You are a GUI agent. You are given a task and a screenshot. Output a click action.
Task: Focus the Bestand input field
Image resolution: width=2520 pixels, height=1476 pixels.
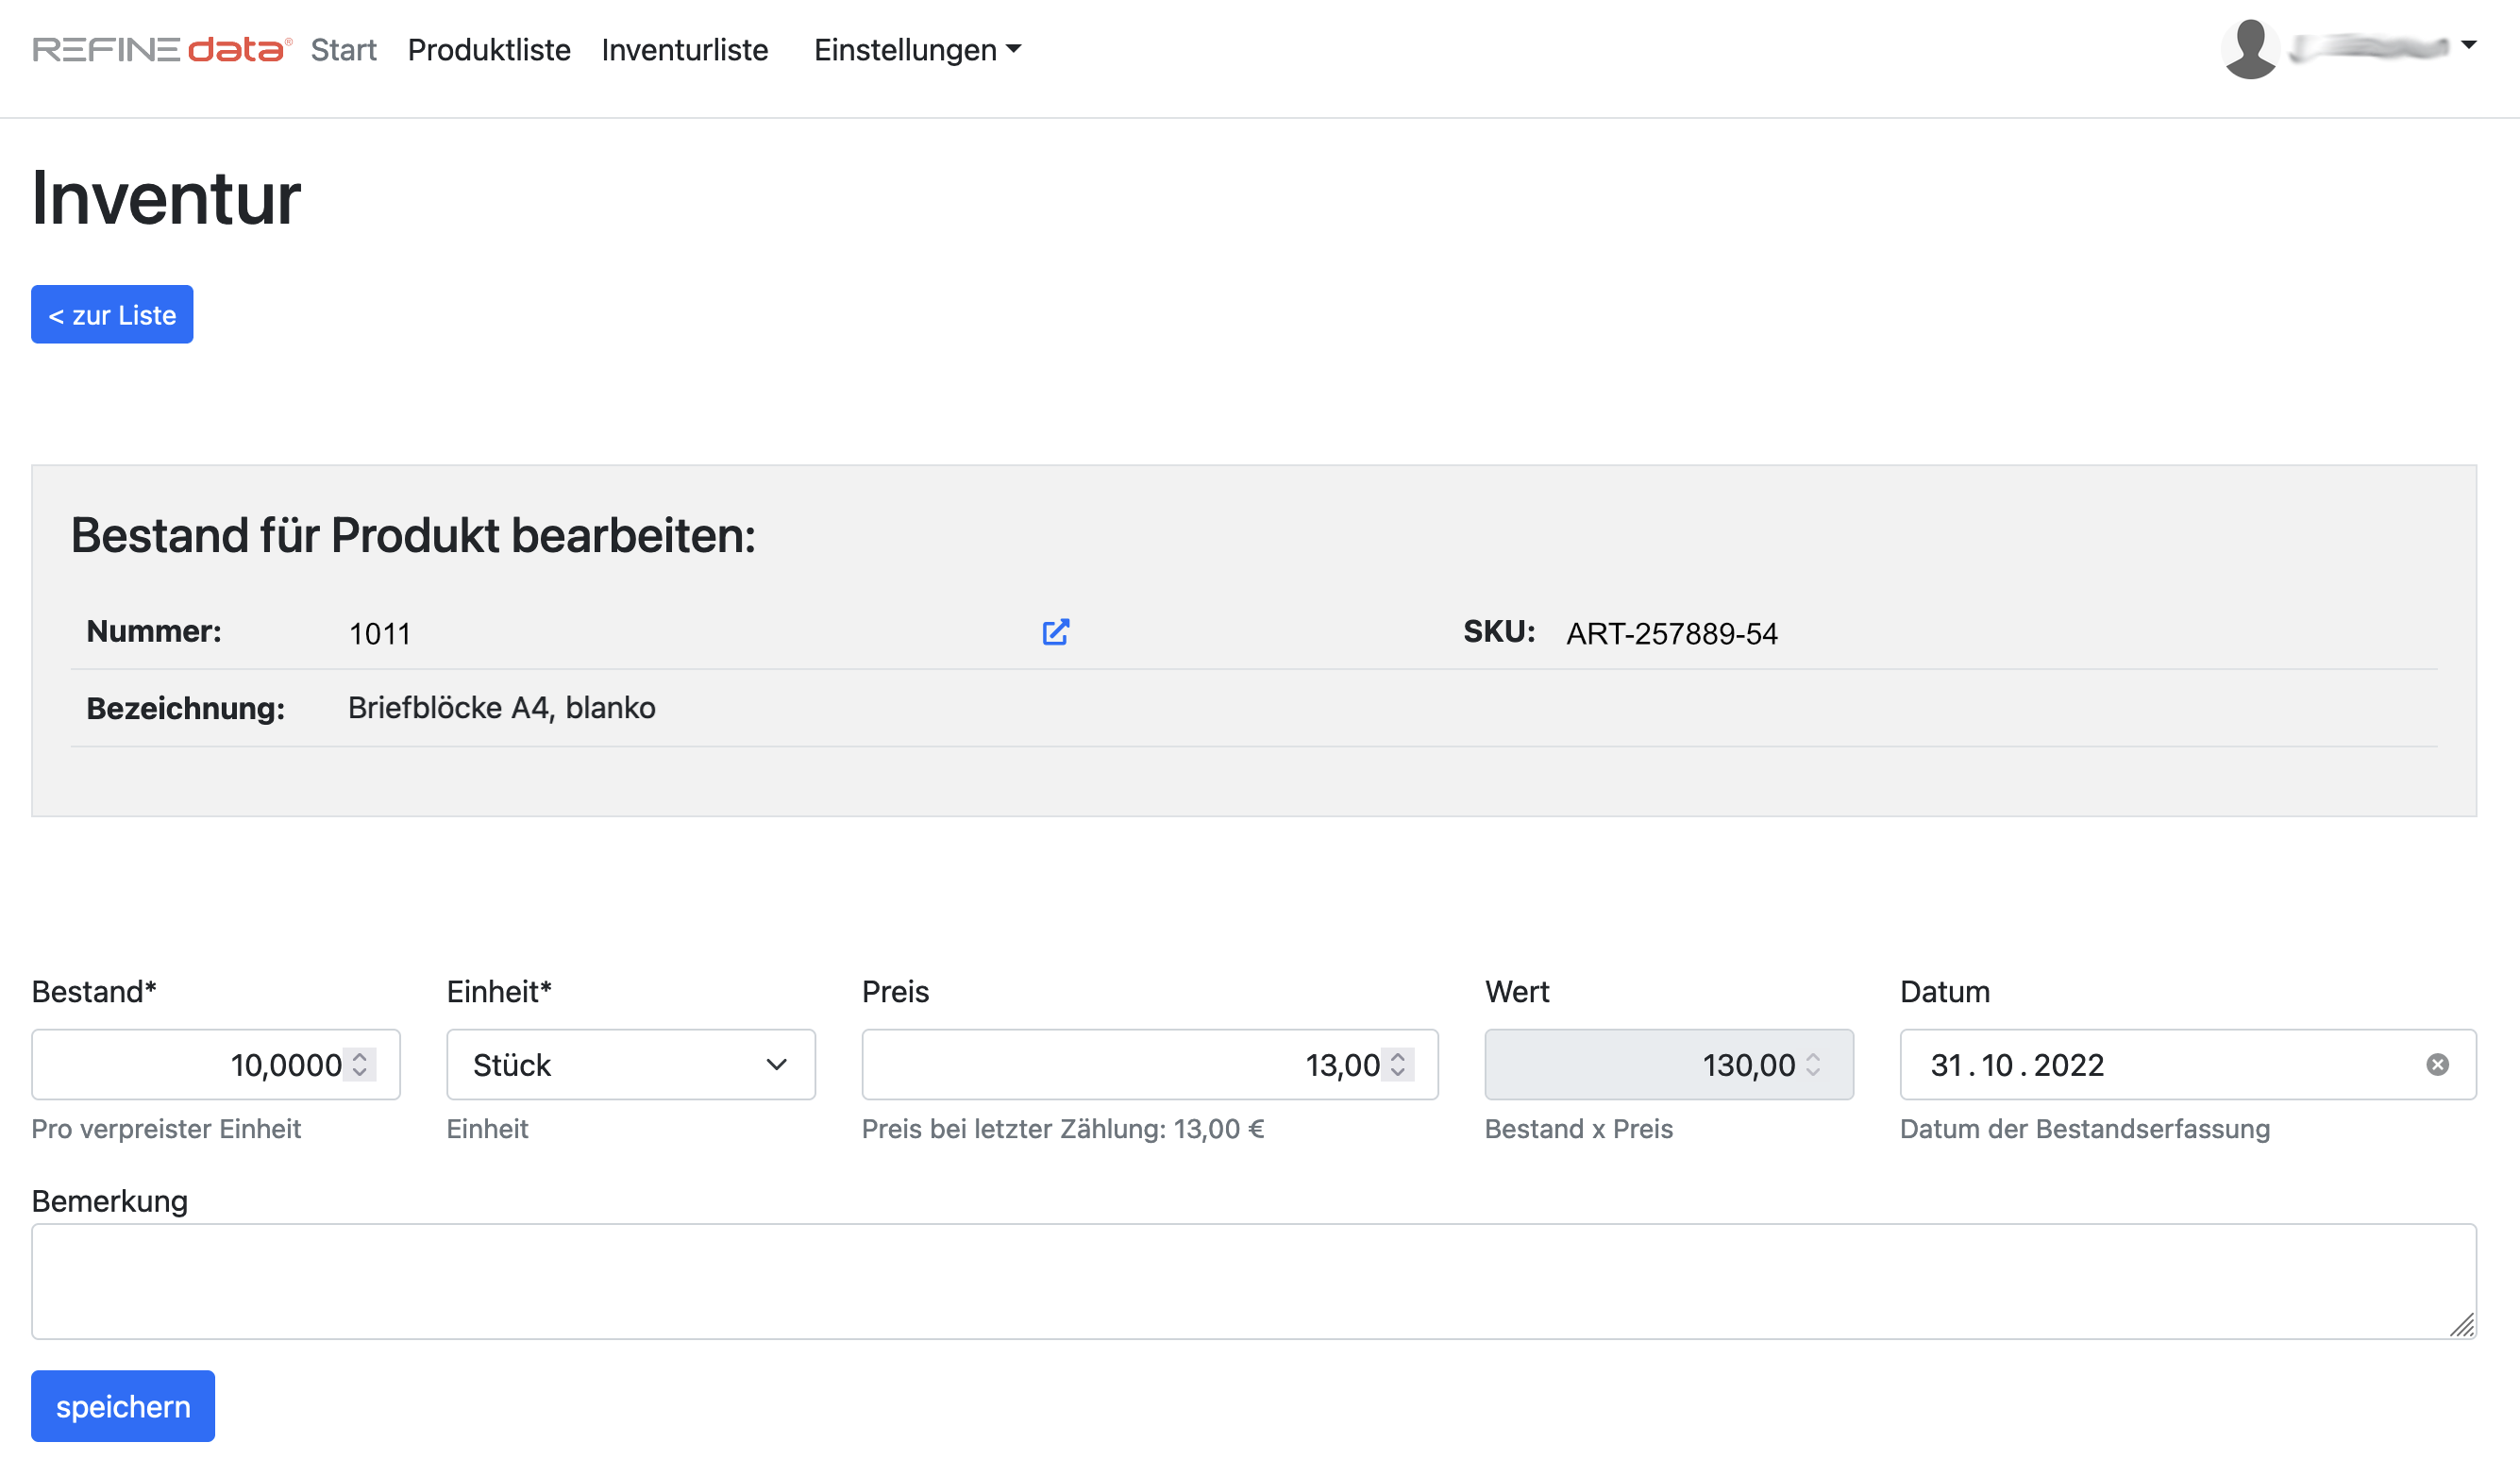point(190,1065)
